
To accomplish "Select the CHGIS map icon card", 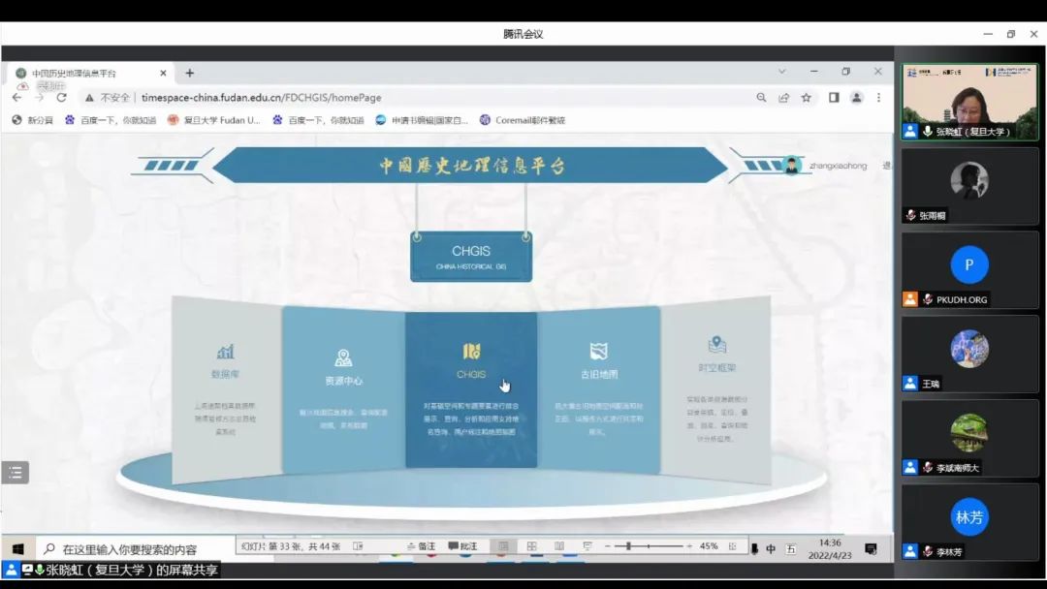I will pos(471,352).
